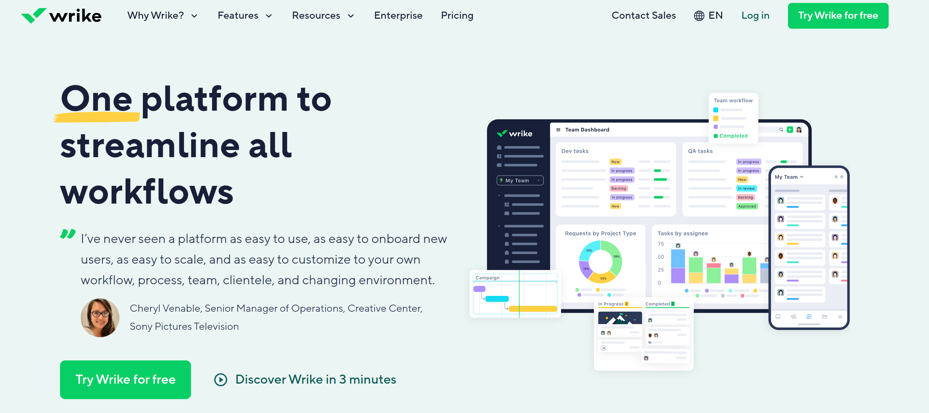The height and width of the screenshot is (413, 929).
Task: Click the Log in link
Action: point(755,15)
